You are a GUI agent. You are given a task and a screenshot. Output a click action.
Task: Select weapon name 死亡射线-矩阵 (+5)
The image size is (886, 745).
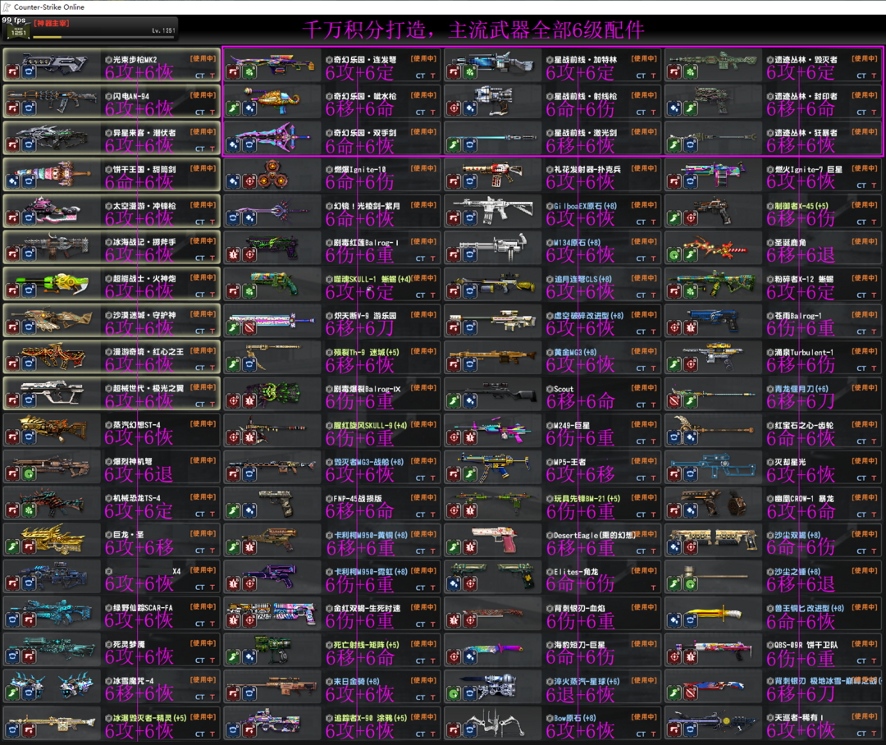pos(366,644)
